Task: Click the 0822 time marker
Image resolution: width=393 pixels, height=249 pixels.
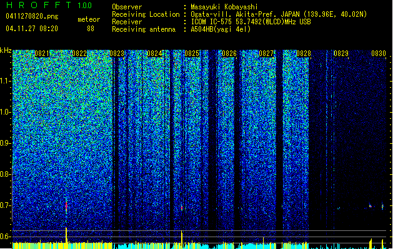Action: pos(79,54)
